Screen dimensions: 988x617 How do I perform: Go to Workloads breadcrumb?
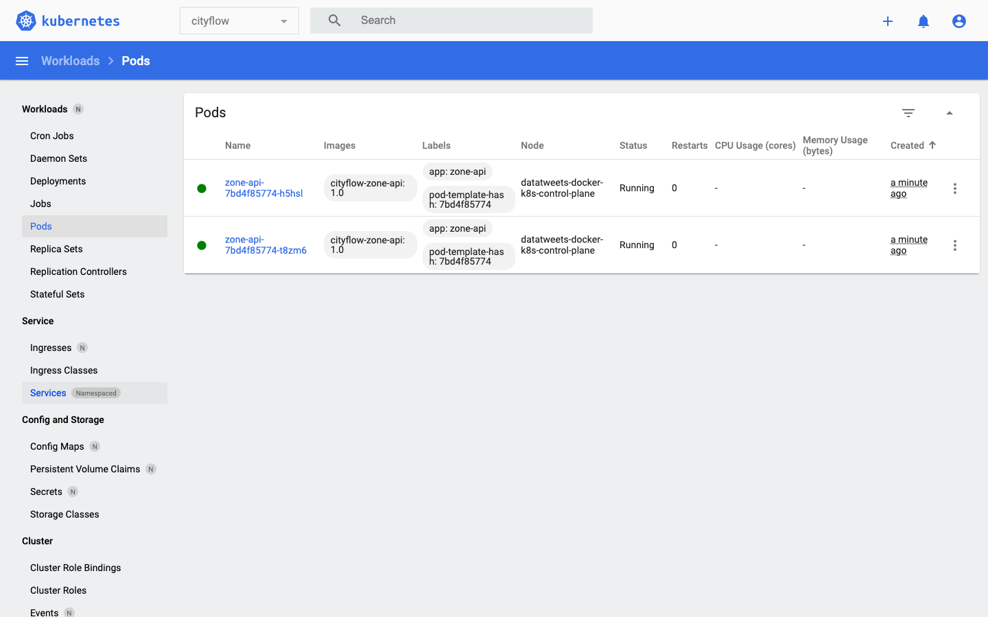[71, 61]
